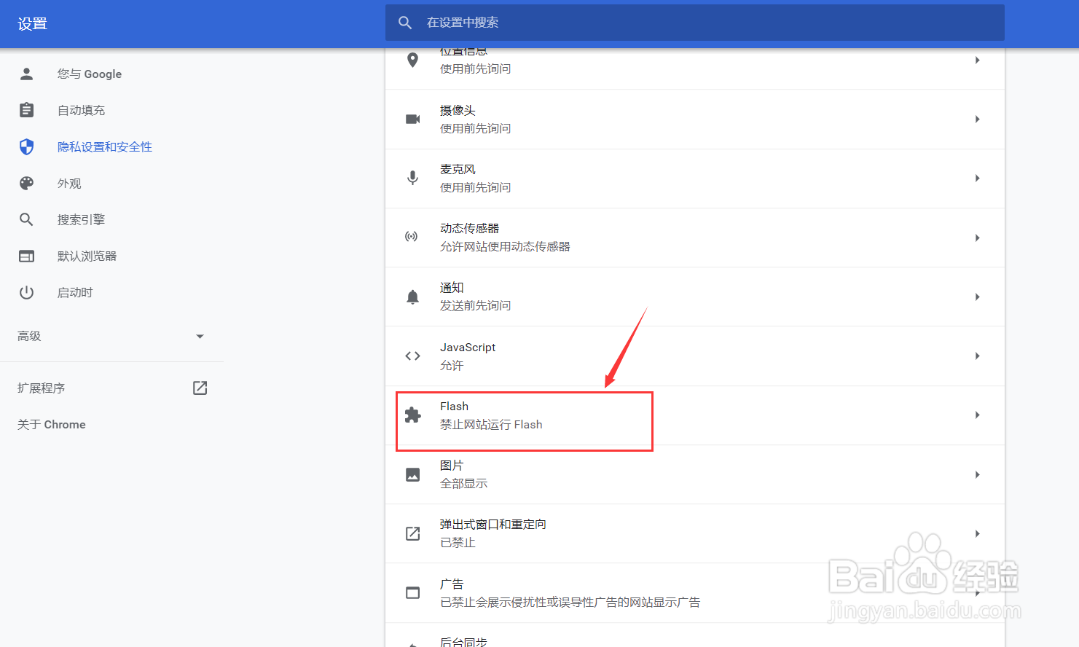Open 图片 settings via its right arrow
1079x647 pixels.
click(977, 474)
